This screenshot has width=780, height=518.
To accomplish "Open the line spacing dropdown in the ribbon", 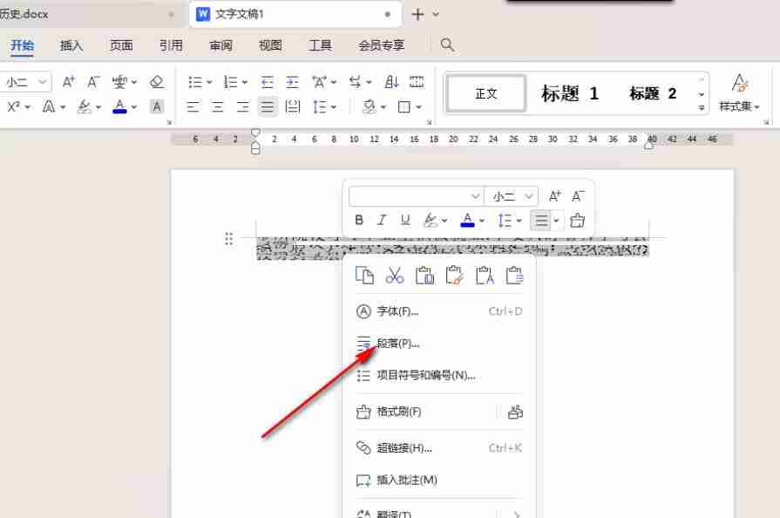I will coord(322,107).
